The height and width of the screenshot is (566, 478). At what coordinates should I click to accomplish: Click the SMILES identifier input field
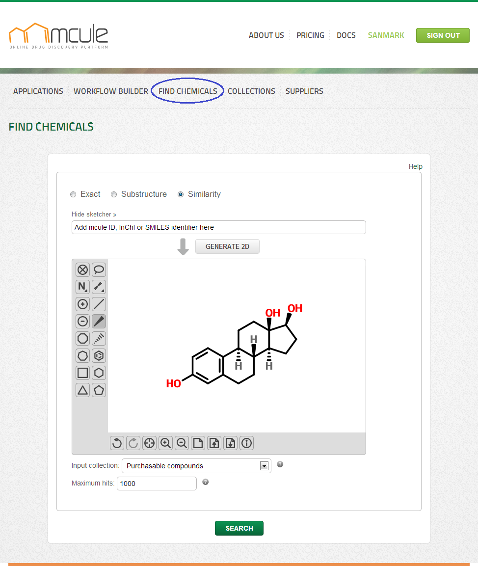218,227
